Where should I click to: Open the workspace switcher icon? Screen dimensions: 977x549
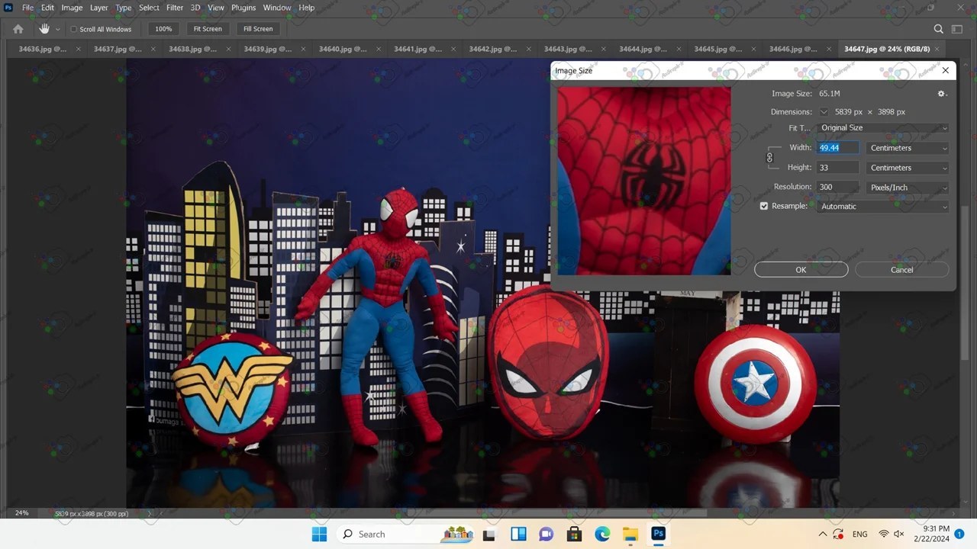coord(958,29)
